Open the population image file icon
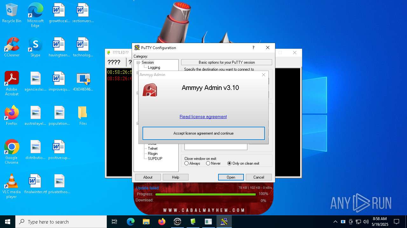Image resolution: width=407 pixels, height=228 pixels. coord(59,116)
